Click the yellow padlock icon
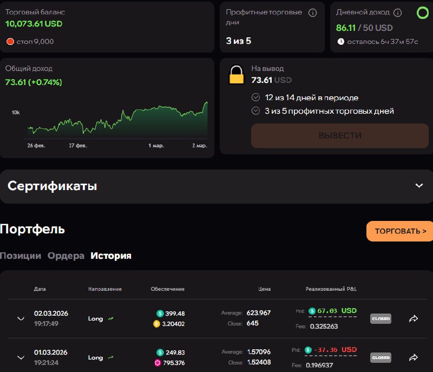The width and height of the screenshot is (433, 372). click(x=237, y=75)
